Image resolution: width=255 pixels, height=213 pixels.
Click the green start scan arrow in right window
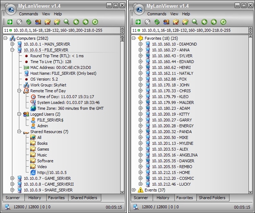click(x=138, y=22)
